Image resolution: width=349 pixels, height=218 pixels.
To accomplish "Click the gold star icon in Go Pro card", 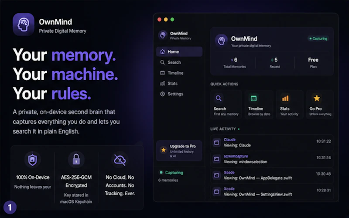I will coord(317,98).
